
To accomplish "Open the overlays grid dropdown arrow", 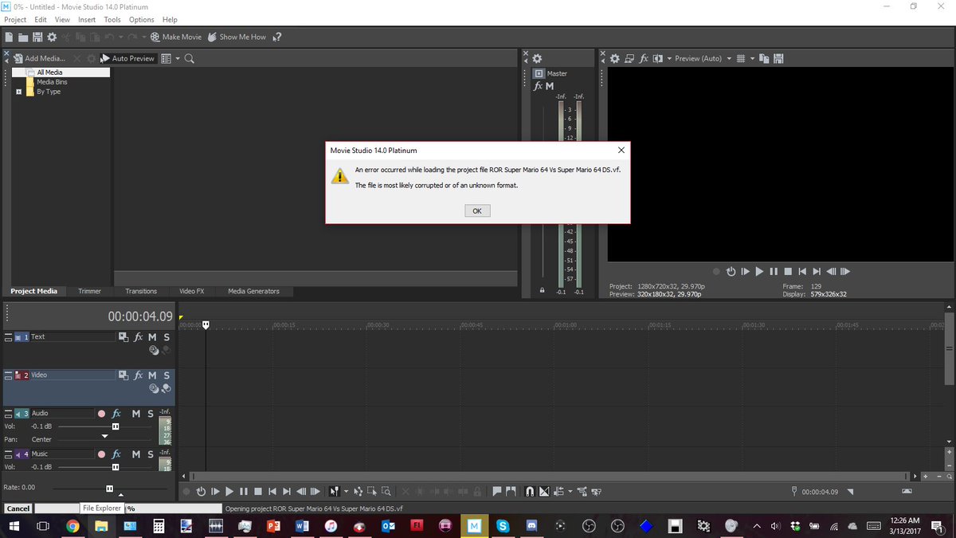I will (x=752, y=58).
